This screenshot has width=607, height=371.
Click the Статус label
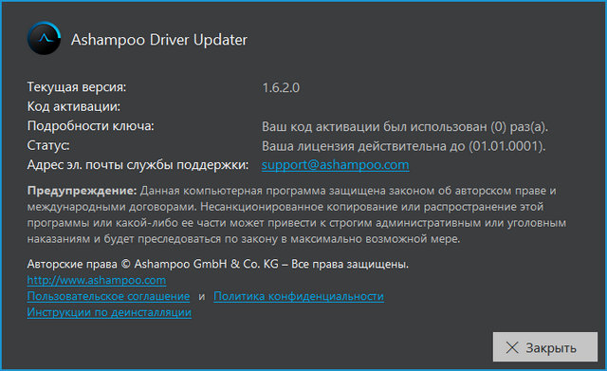tap(48, 145)
